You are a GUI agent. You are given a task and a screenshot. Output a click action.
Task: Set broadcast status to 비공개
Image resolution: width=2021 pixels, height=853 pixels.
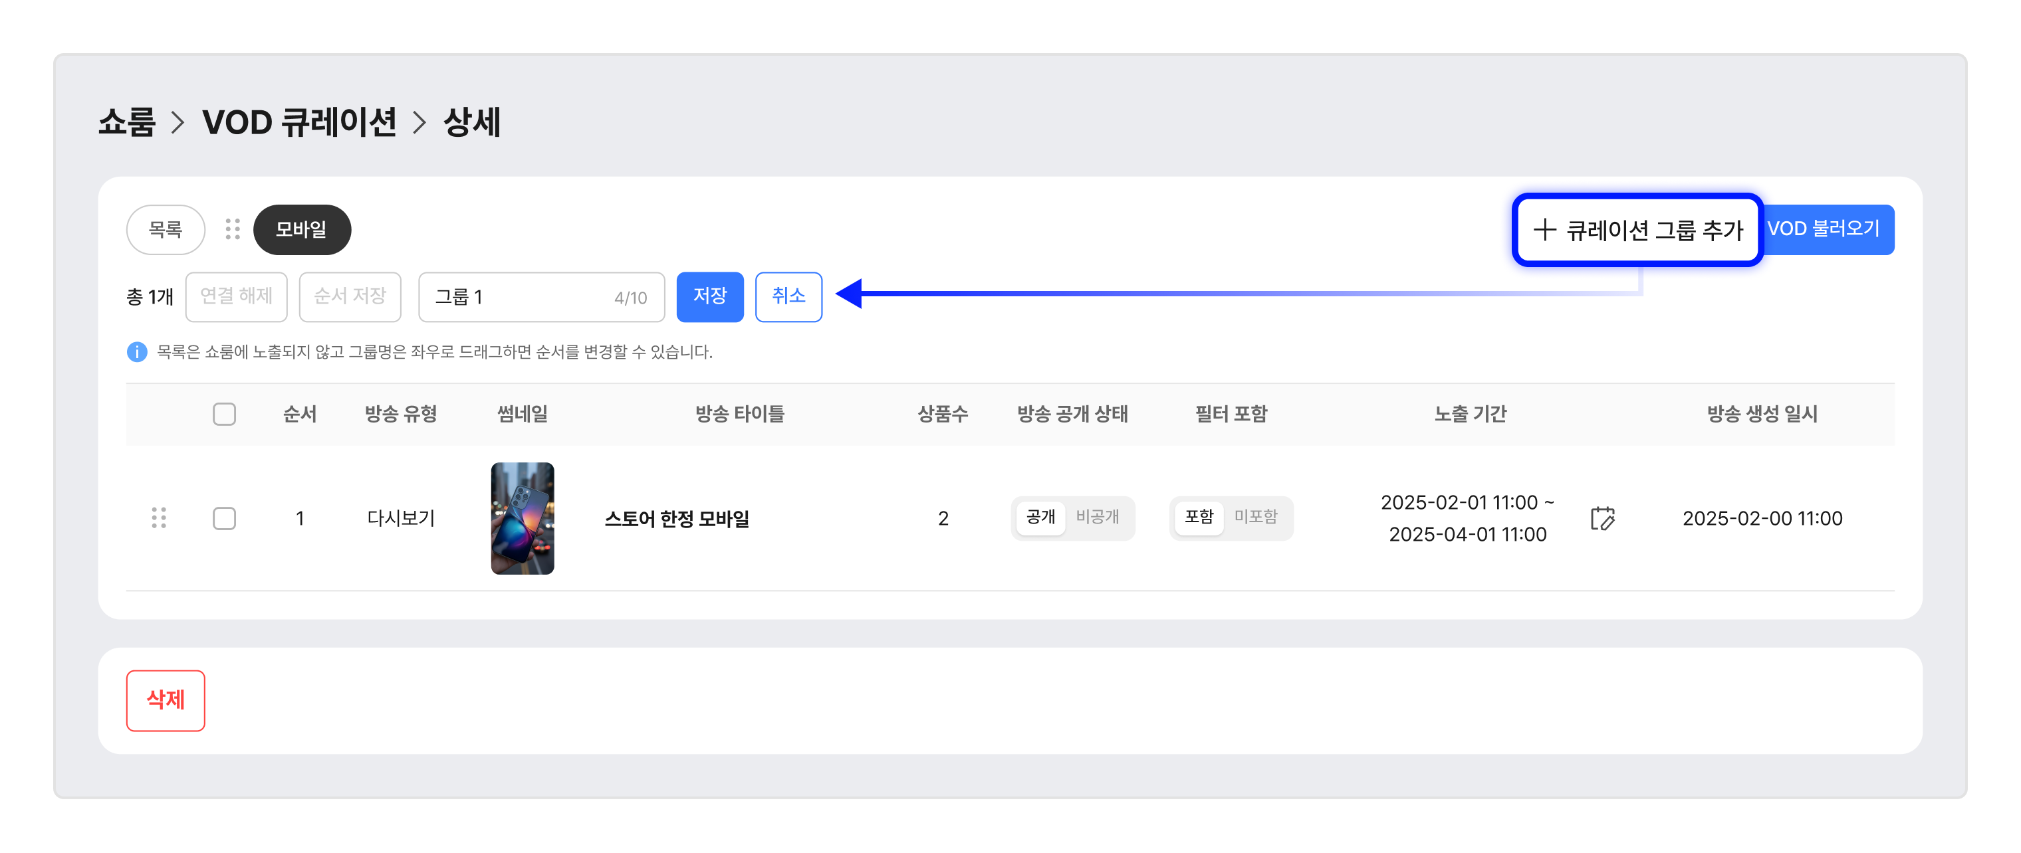pyautogui.click(x=1098, y=518)
